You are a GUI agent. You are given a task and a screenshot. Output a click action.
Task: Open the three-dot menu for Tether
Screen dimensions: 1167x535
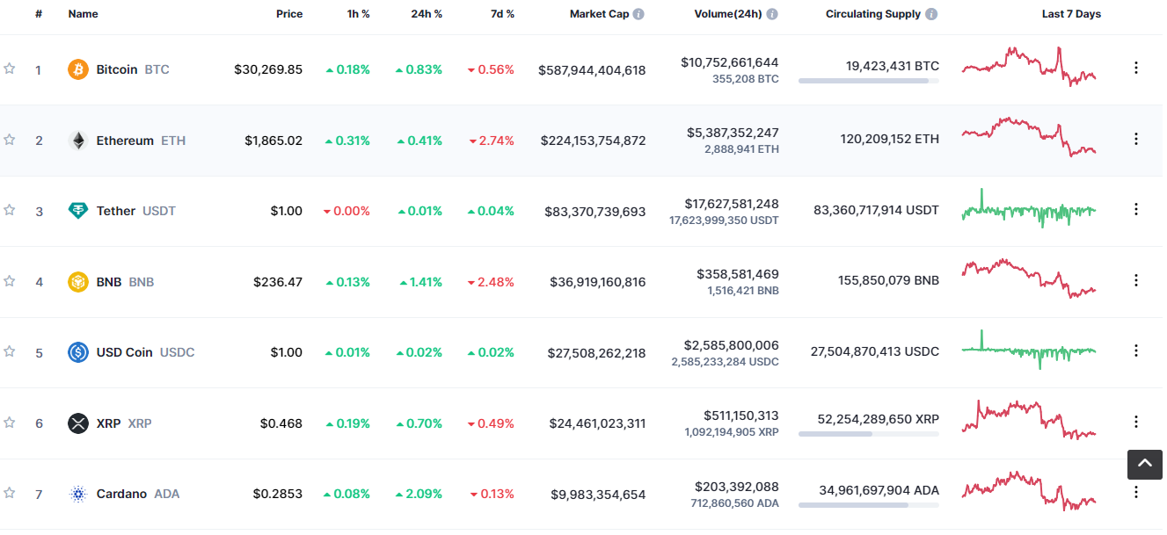[1137, 211]
